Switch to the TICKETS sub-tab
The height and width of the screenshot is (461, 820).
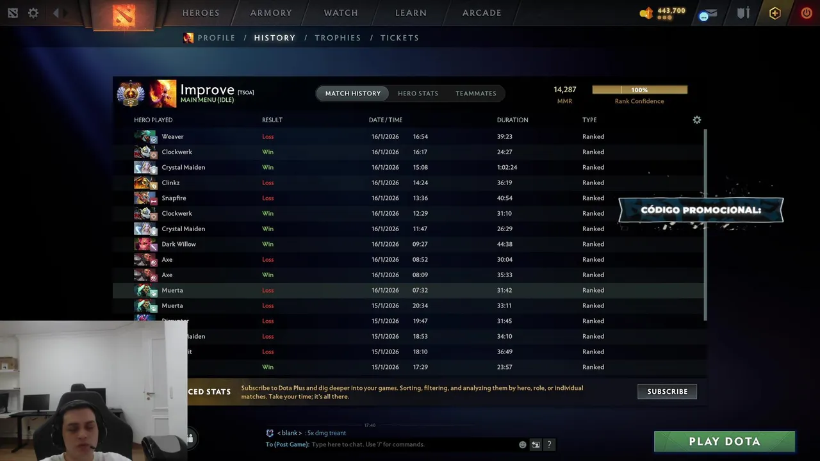point(400,38)
